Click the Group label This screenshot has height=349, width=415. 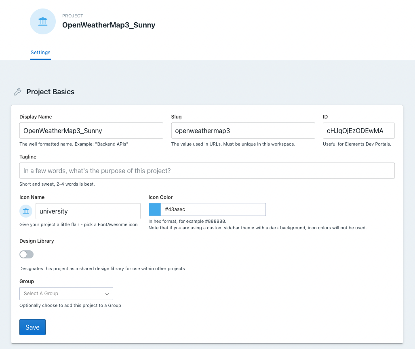[x=27, y=281]
